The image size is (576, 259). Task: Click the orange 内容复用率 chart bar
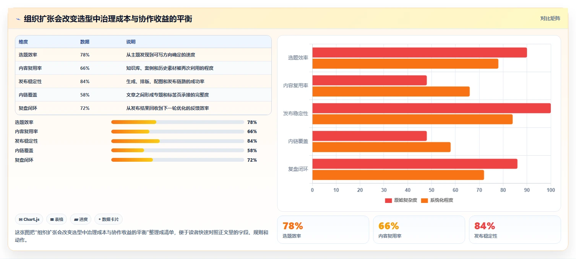(391, 92)
